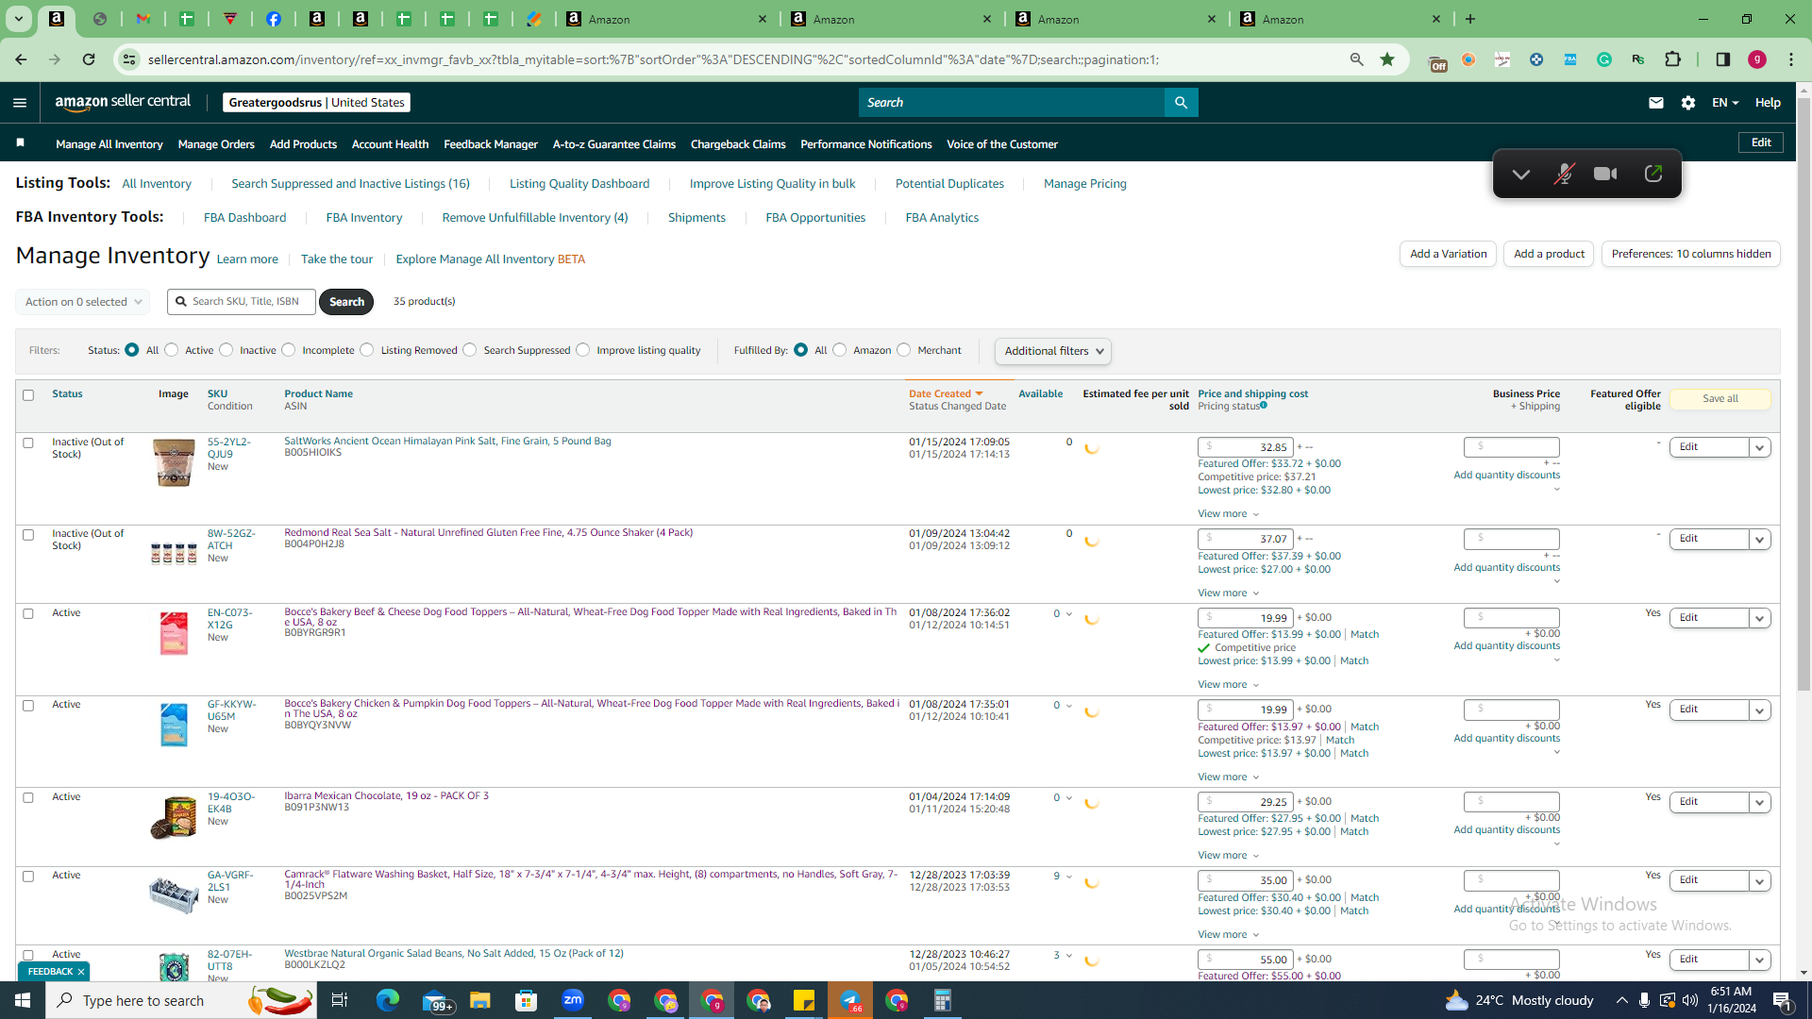Viewport: 1812px width, 1019px height.
Task: Click the SaltWorks Pink Salt product thumbnail
Action: 174,463
